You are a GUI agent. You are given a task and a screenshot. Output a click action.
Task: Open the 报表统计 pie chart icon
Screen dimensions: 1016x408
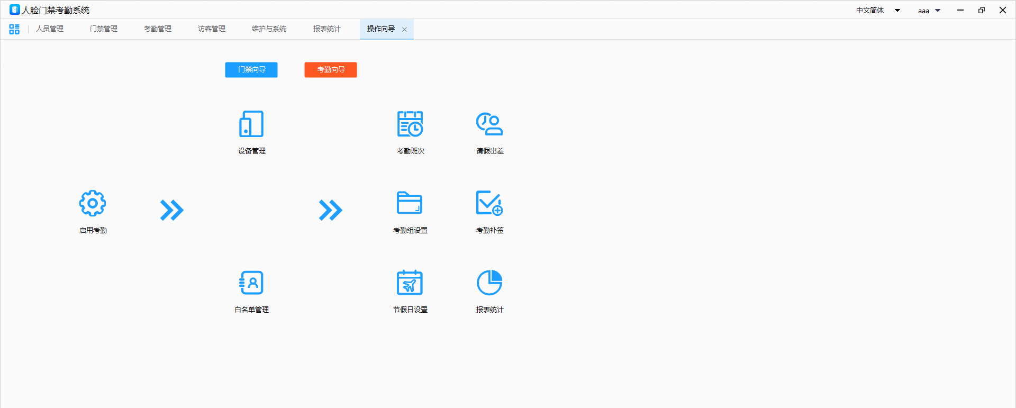(489, 283)
